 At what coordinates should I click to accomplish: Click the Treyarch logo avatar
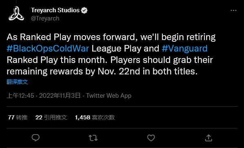click(16, 14)
